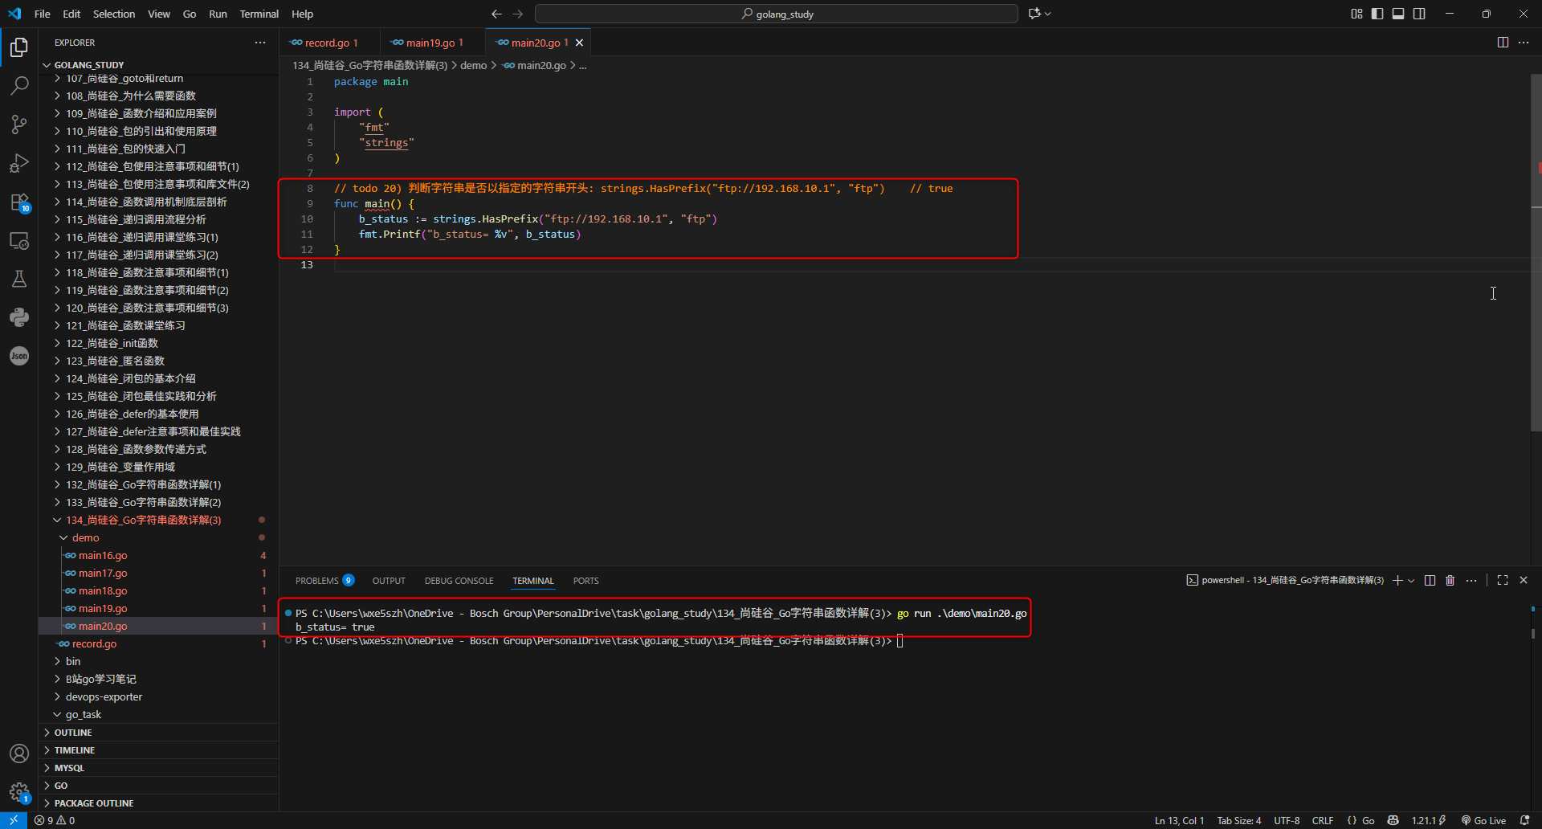Toggle the secondary side bar
The image size is (1542, 829).
pos(1419,14)
